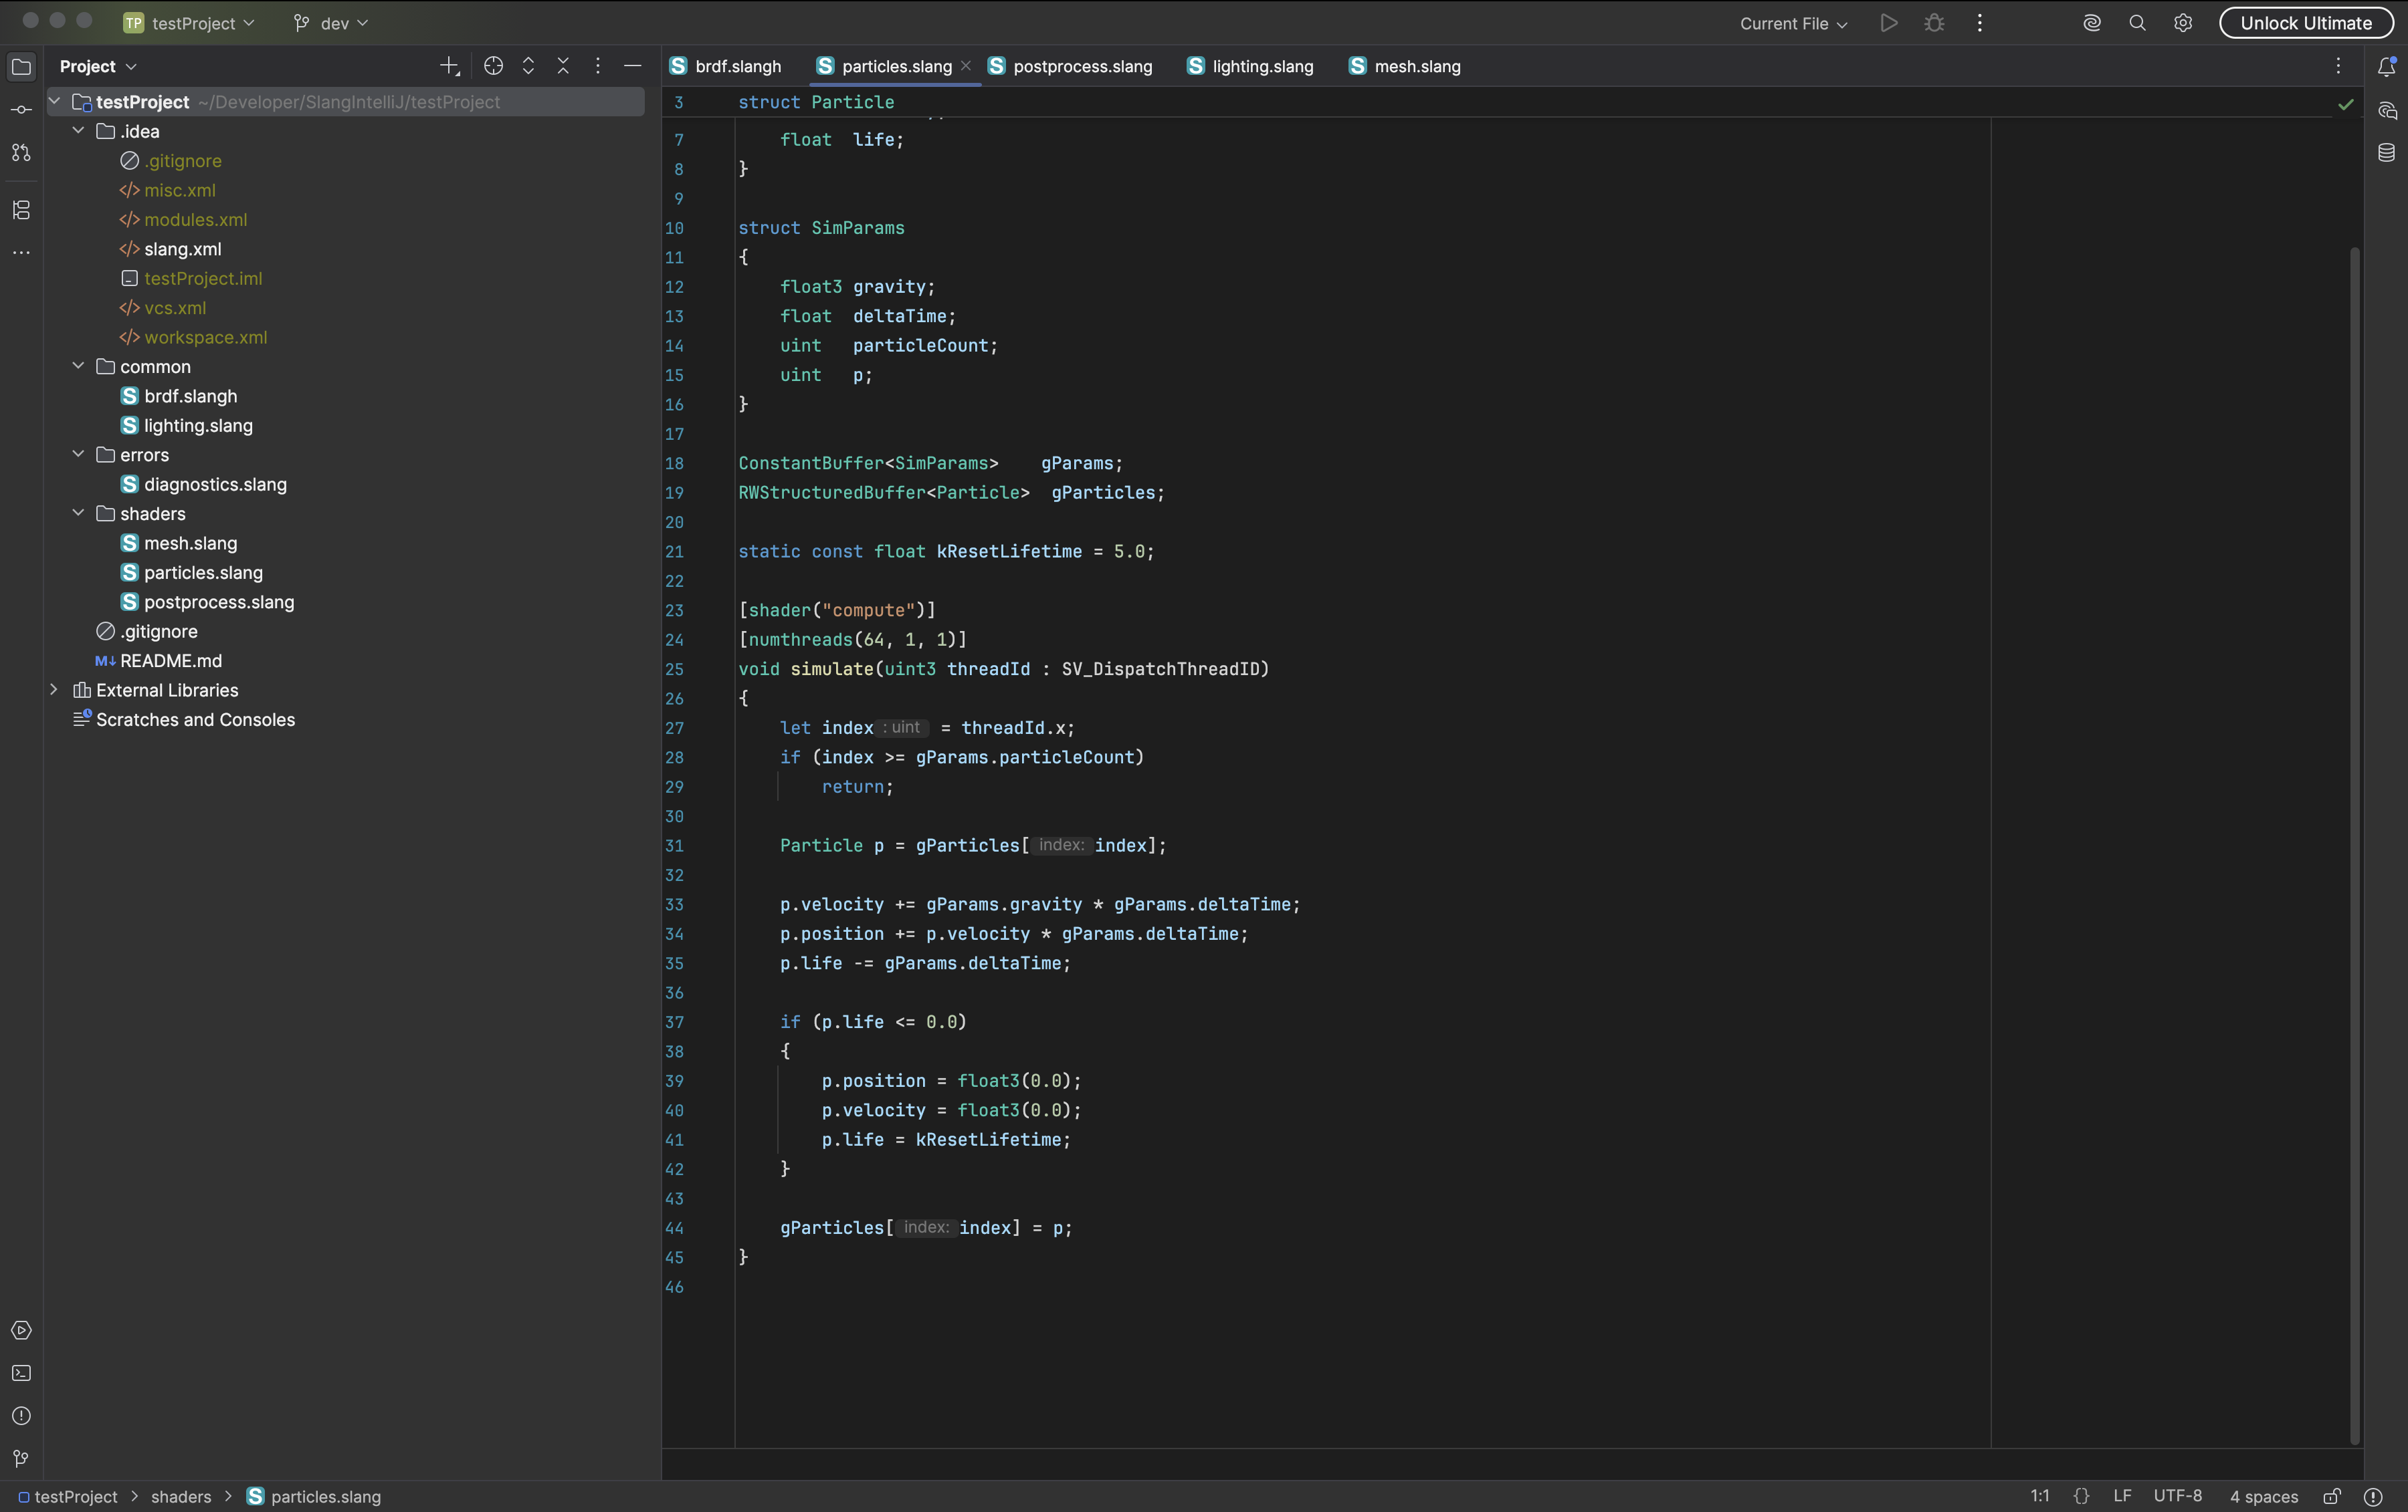Click Expand All in Project panel
This screenshot has width=2408, height=1512.
tap(528, 66)
